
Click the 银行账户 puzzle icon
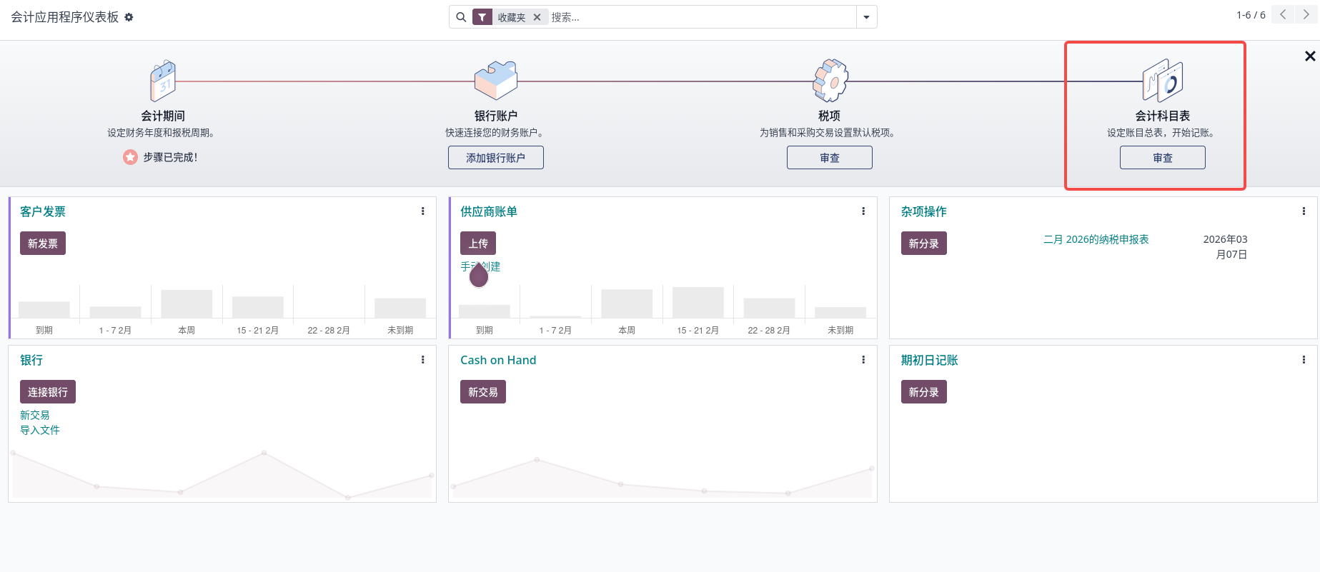pos(496,80)
